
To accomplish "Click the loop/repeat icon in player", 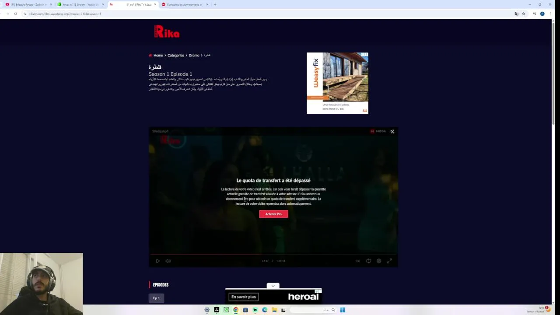I will 368,261.
